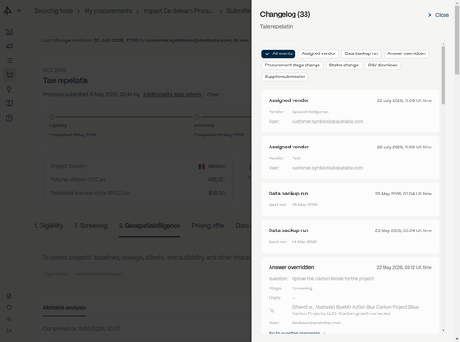Click the page scrollbar at far right
Screen dimensions: 460x342
(x=457, y=40)
